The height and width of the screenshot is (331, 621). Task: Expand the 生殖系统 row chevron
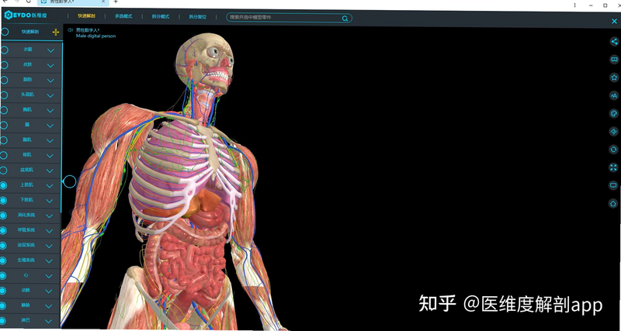pos(49,261)
